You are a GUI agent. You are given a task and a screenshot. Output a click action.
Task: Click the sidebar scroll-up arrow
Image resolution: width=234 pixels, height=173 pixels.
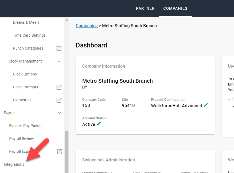66,19
